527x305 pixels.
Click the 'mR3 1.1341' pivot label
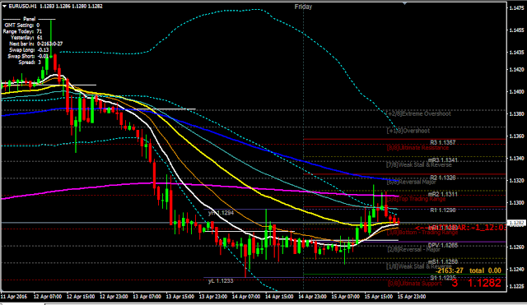pos(443,160)
